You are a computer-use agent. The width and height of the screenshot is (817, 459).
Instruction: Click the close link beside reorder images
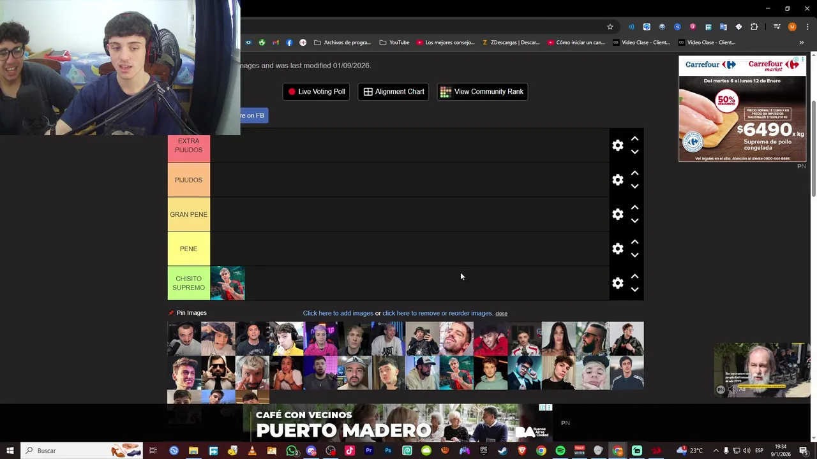tap(501, 314)
